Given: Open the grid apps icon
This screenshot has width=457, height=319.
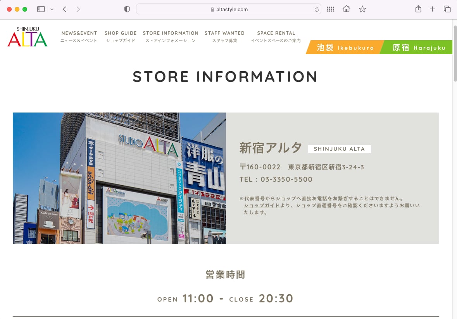Looking at the screenshot, I should coord(330,9).
